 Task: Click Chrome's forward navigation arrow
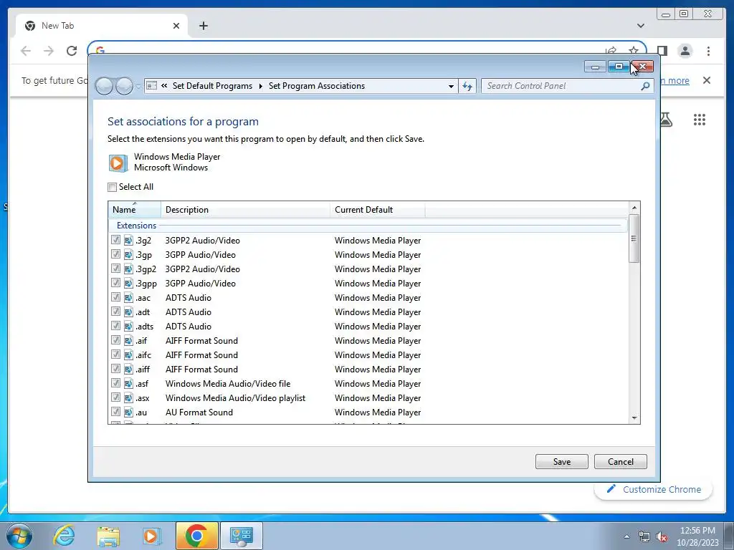[49, 51]
